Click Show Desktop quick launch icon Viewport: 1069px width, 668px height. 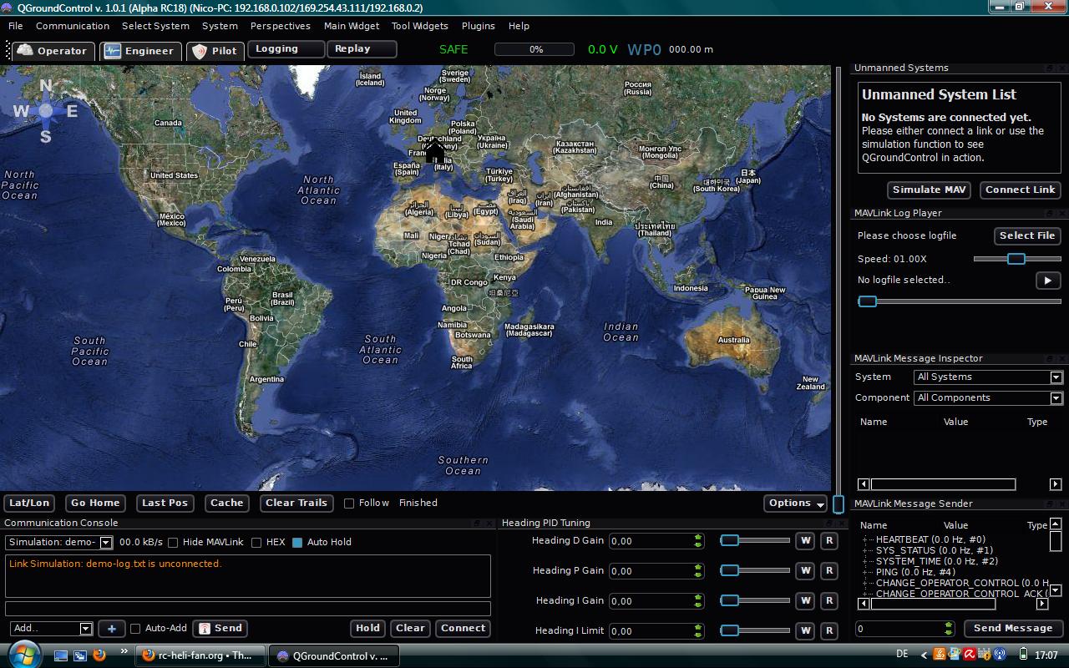[x=61, y=655]
